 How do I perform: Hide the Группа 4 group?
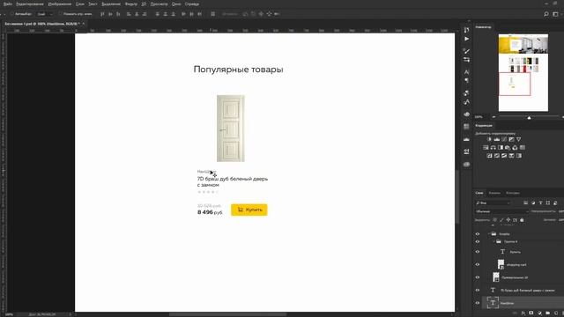[x=478, y=242]
